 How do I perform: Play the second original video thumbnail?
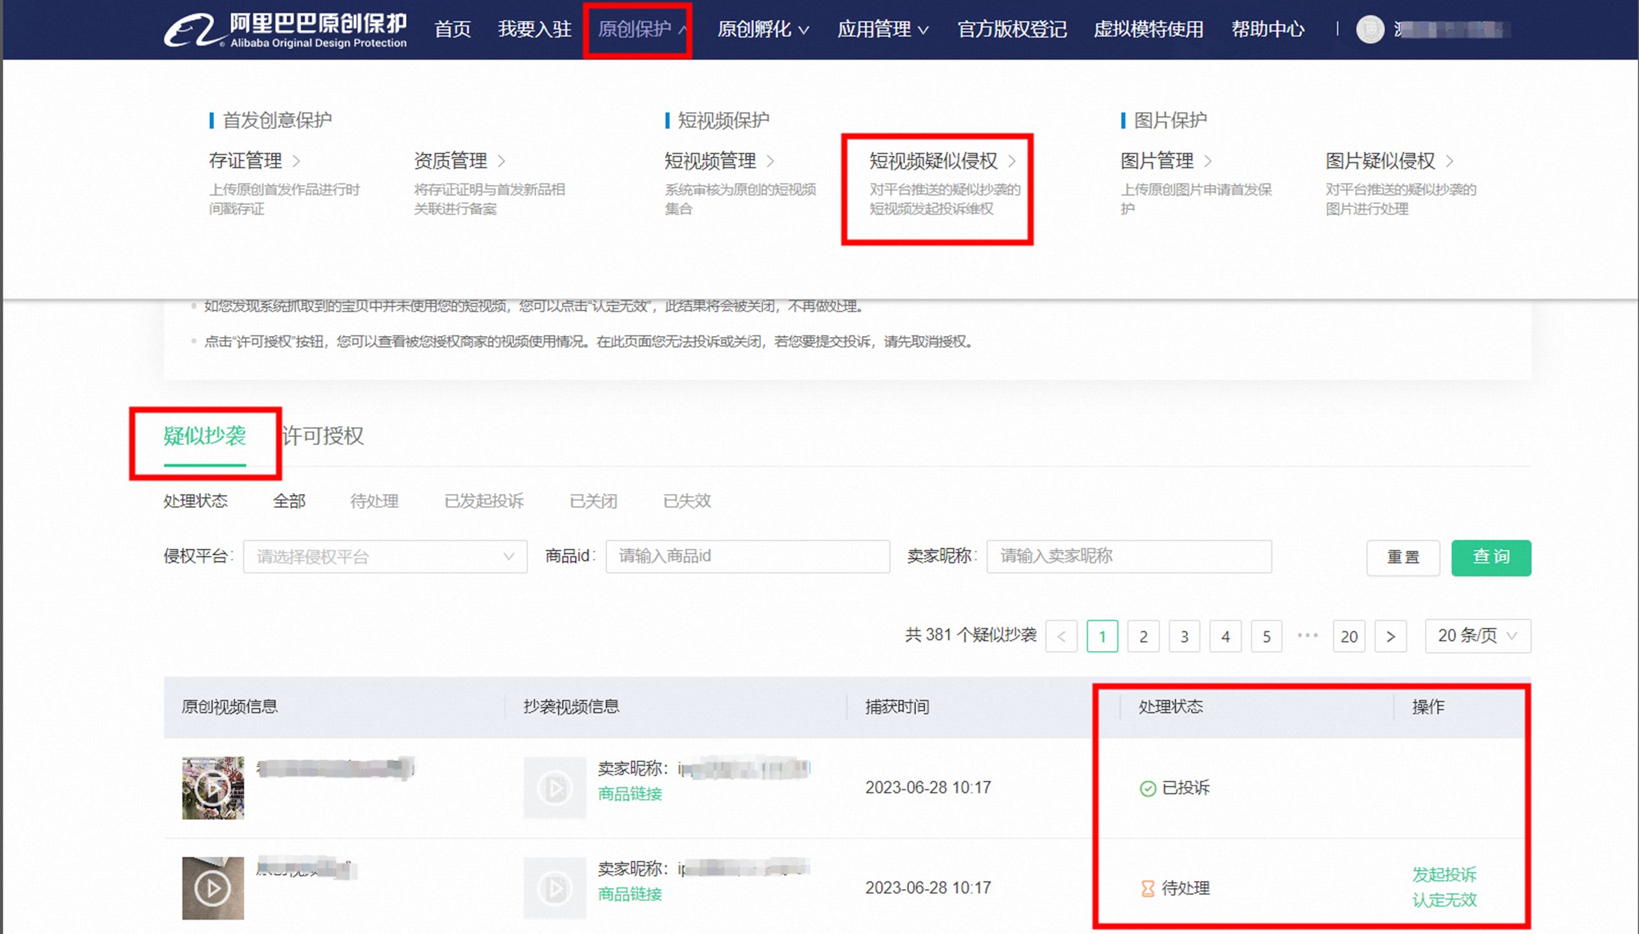tap(213, 888)
